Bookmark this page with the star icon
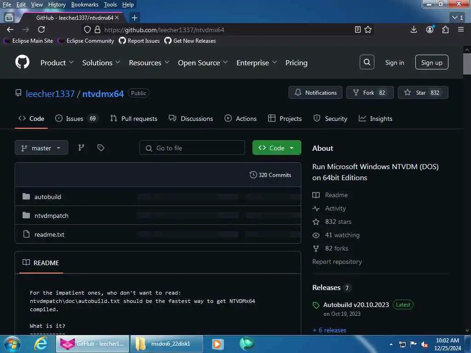 [368, 29]
